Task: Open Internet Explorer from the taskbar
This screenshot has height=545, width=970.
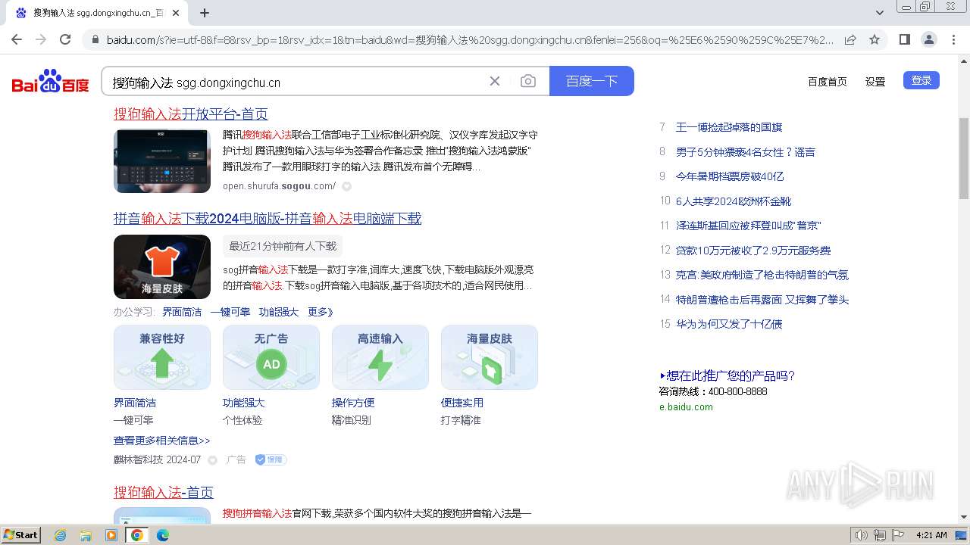Action: pos(60,535)
